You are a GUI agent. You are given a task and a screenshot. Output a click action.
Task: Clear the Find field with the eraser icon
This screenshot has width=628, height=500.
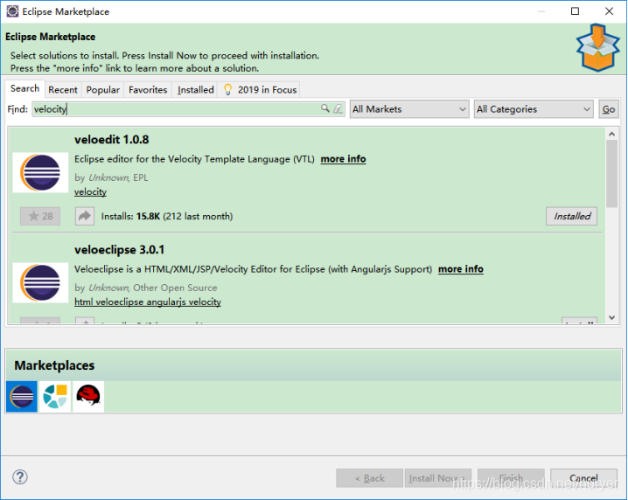pyautogui.click(x=338, y=108)
